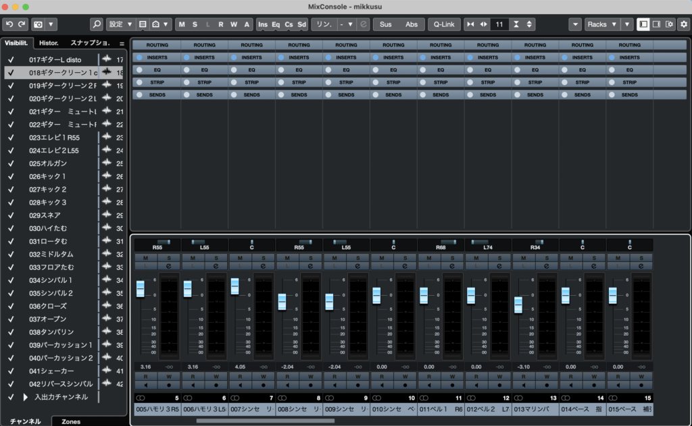692x426 pixels.
Task: Toggle the Ins bypass button in toolbar
Action: click(x=263, y=24)
